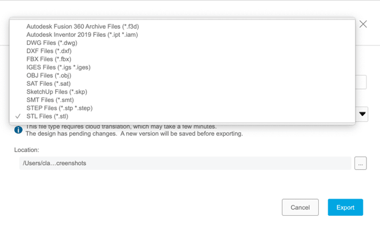This screenshot has height=231, width=380.
Task: Click the file type dropdown arrow
Action: coord(362,115)
